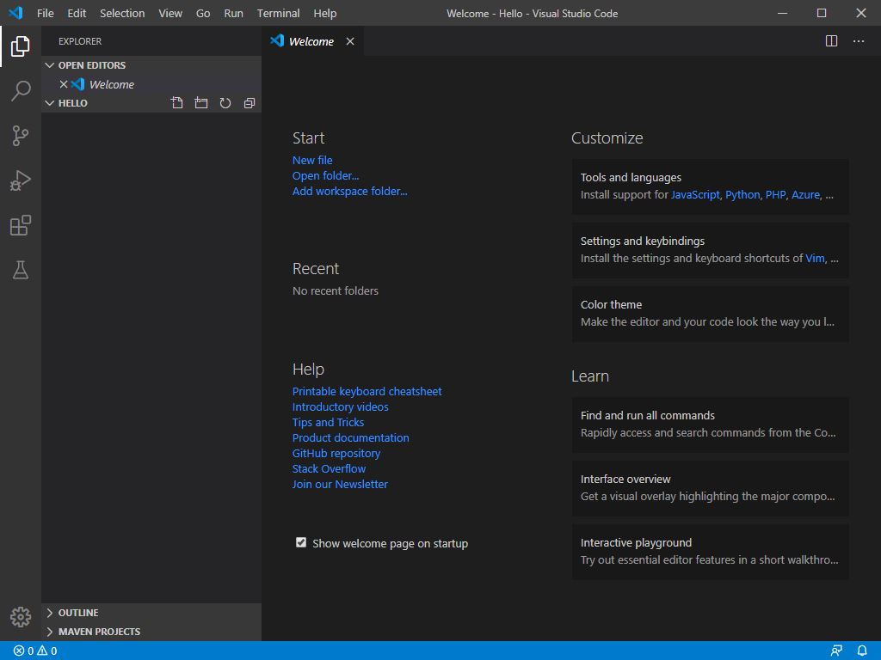The width and height of the screenshot is (881, 660).
Task: Select the Welcome editor tab
Action: tap(311, 41)
